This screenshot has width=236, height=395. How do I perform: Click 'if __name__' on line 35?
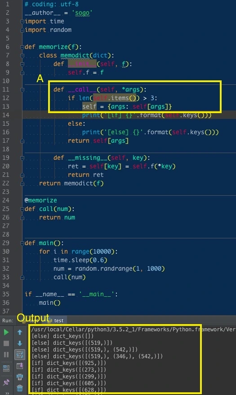pyautogui.click(x=45, y=294)
